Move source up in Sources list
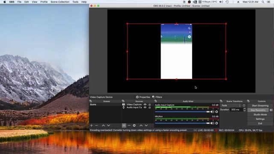The height and width of the screenshot is (154, 274). tap(141, 125)
